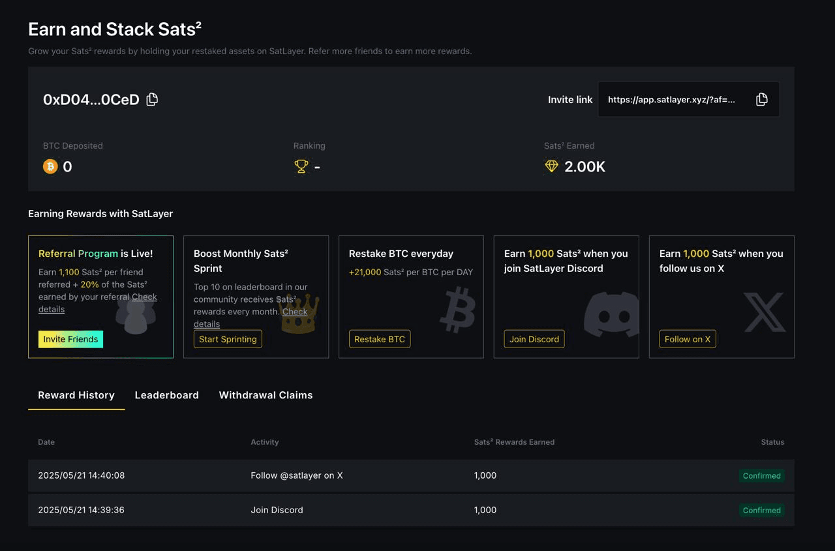Click the date 2025/05/21 14:39:36
Image resolution: width=835 pixels, height=551 pixels.
[82, 510]
